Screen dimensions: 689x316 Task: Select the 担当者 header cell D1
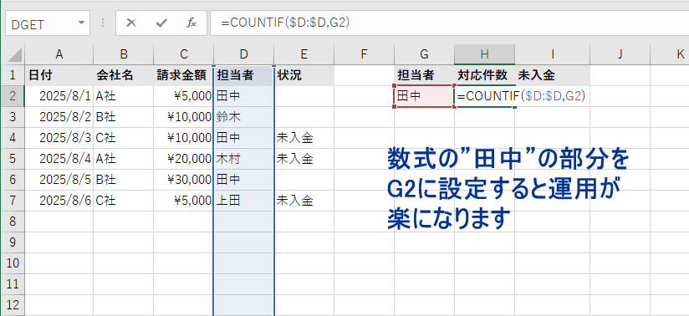243,75
